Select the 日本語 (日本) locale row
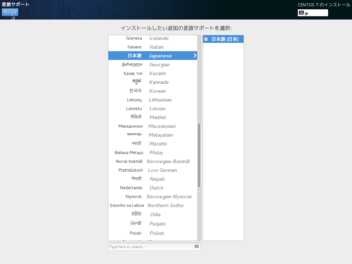The width and height of the screenshot is (352, 264). coord(226,39)
